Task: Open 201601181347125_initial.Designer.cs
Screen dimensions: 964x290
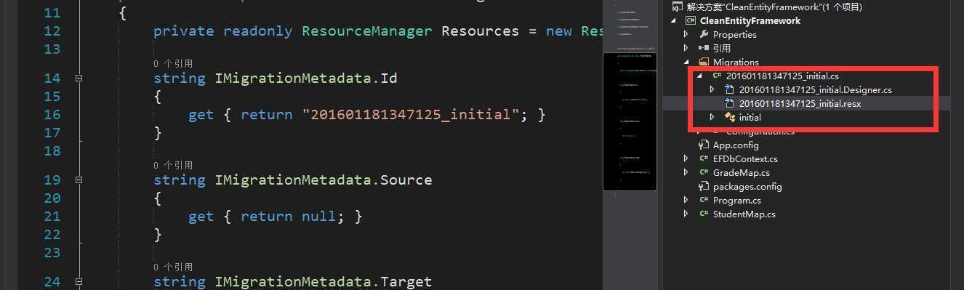Action: coord(815,89)
